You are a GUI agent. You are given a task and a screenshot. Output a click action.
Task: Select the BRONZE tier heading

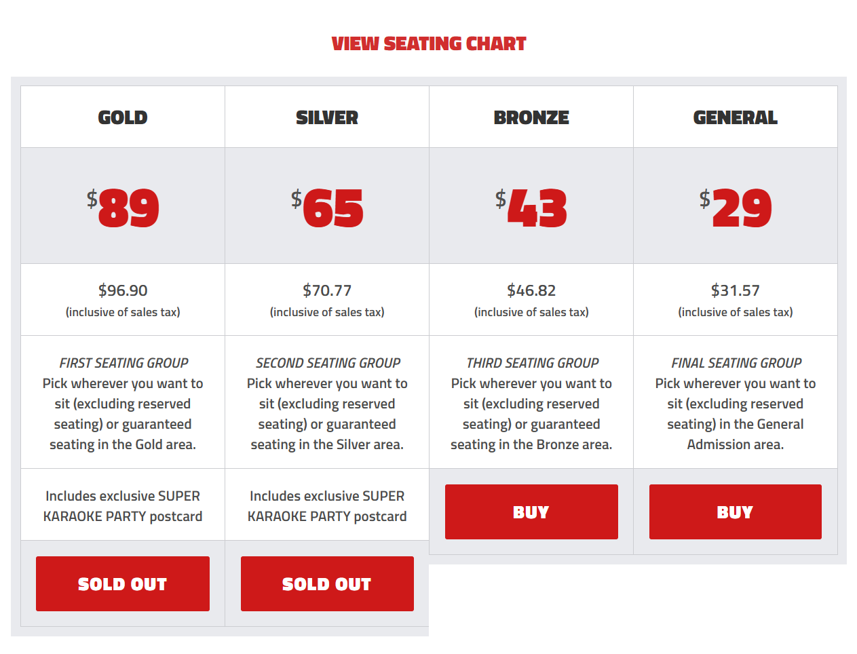531,117
